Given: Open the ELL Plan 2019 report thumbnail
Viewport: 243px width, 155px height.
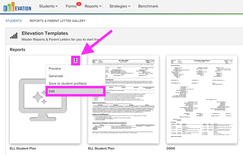Looking at the screenshot, I should tap(123, 100).
